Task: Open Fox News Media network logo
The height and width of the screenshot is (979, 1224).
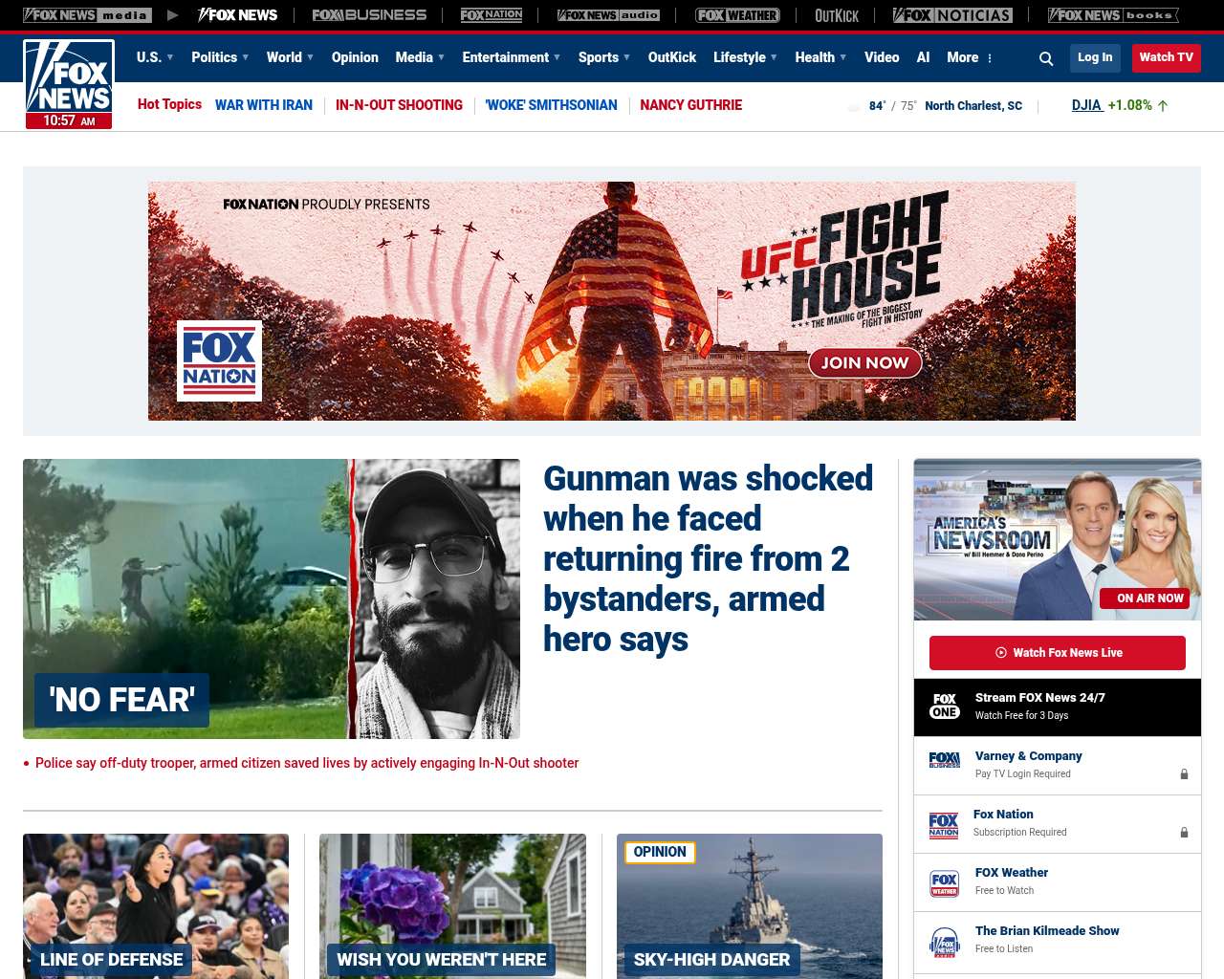Action: [87, 15]
